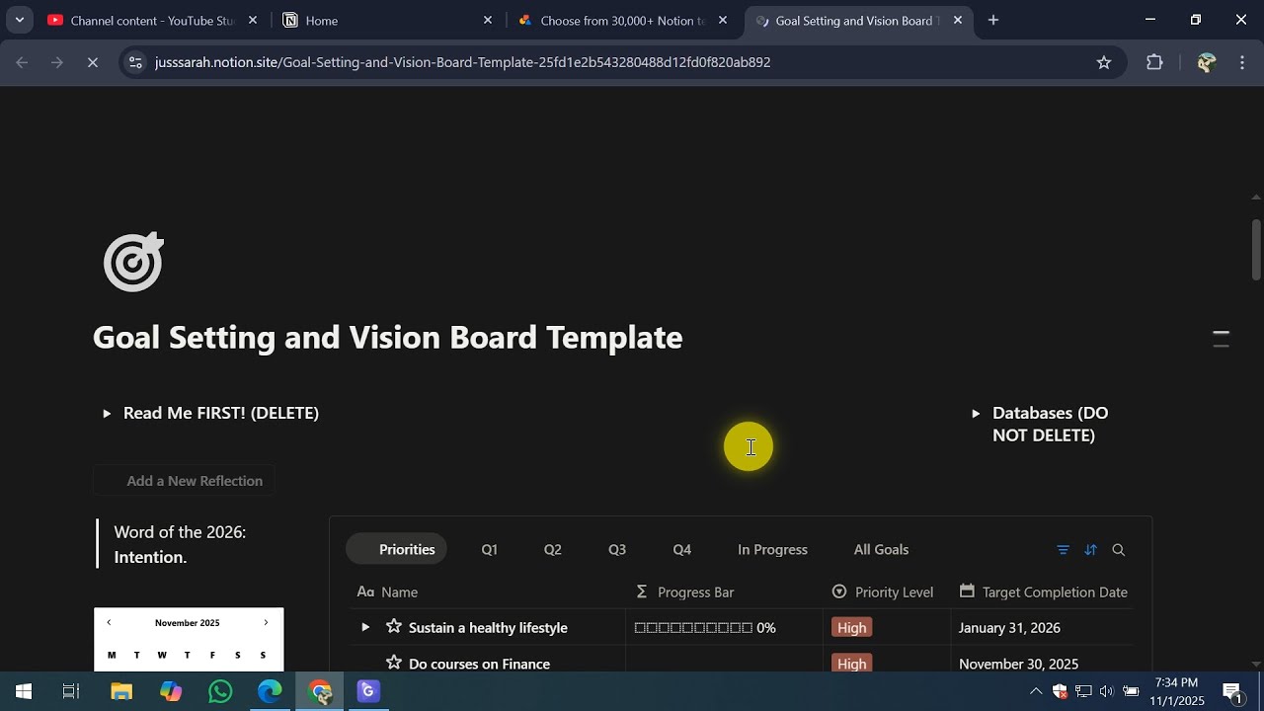Click the Target Completion Date column header
Image resolution: width=1264 pixels, height=711 pixels.
tap(1044, 592)
